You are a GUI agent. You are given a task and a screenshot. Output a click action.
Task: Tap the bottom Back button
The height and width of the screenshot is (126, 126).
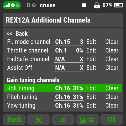point(14,119)
